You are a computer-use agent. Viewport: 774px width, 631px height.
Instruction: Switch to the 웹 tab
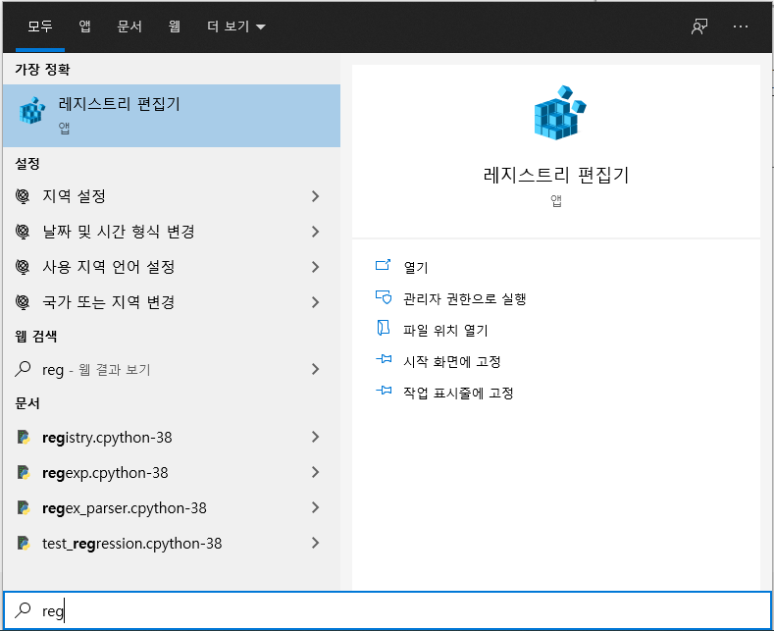(175, 26)
